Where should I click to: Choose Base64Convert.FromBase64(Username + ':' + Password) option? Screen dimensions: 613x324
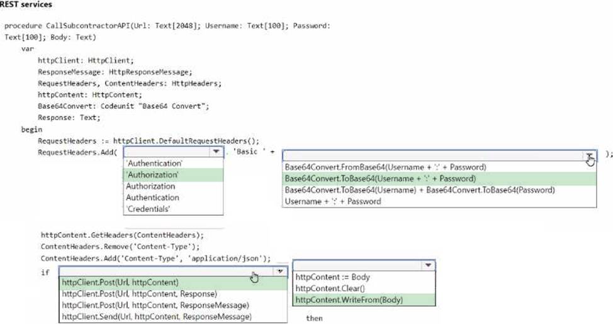385,167
